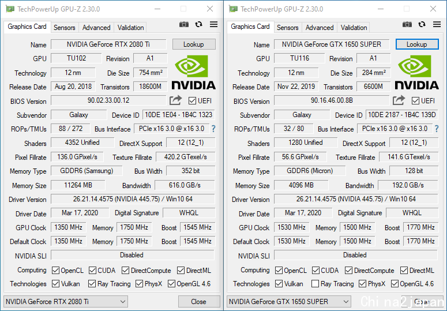Image resolution: width=447 pixels, height=311 pixels.
Task: Switch to Sensors tab in GTX 1650 SUPER window
Action: click(x=288, y=28)
